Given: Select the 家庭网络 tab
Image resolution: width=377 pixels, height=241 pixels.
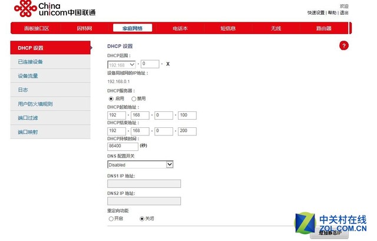Looking at the screenshot, I should pyautogui.click(x=133, y=28).
